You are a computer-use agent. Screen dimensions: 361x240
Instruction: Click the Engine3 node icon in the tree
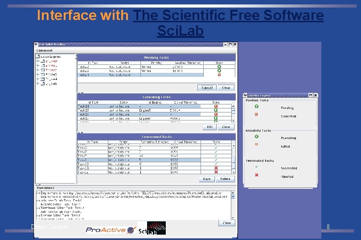pos(43,75)
